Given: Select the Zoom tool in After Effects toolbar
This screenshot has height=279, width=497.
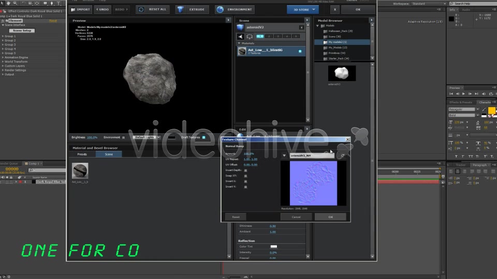Looking at the screenshot, I should (x=15, y=3).
